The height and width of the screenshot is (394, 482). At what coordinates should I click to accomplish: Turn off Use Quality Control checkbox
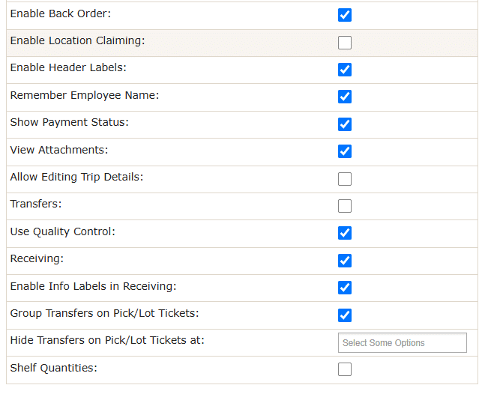click(345, 233)
